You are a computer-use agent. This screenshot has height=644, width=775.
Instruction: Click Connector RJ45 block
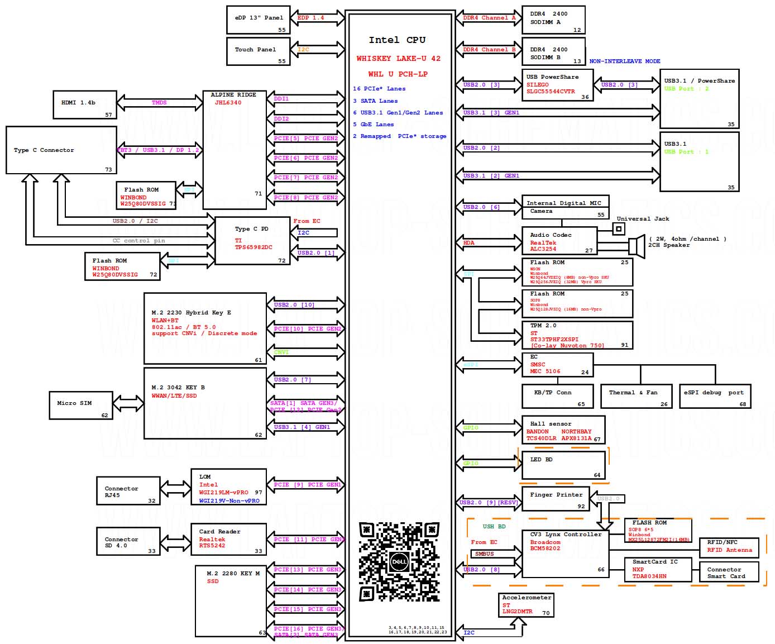pos(128,491)
